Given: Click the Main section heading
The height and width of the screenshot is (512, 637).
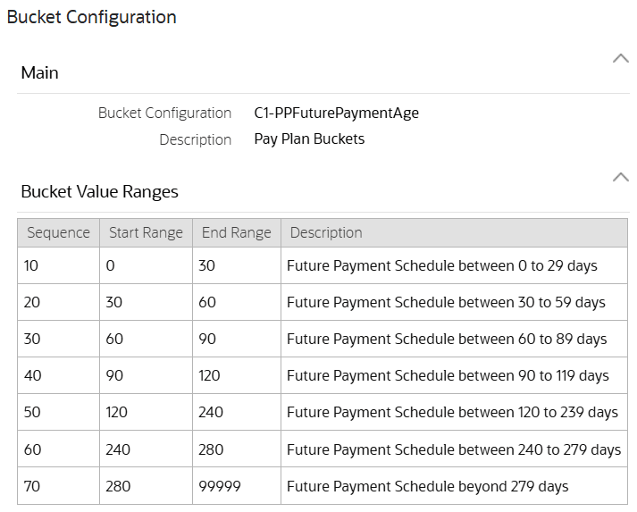Looking at the screenshot, I should pyautogui.click(x=40, y=73).
